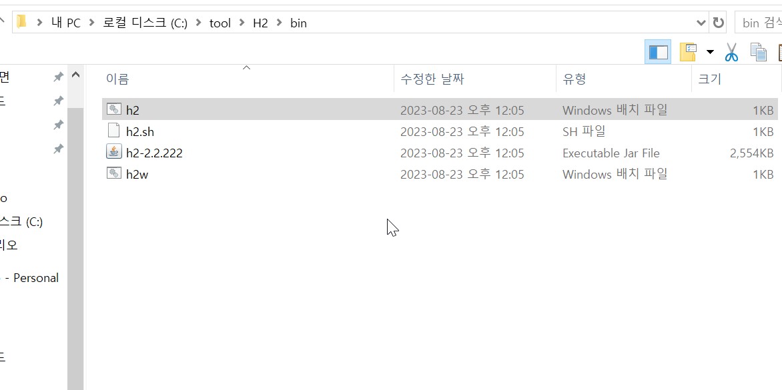Expand chevron after H2 breadcrumb
Viewport: 782px width, 390px height.
279,23
